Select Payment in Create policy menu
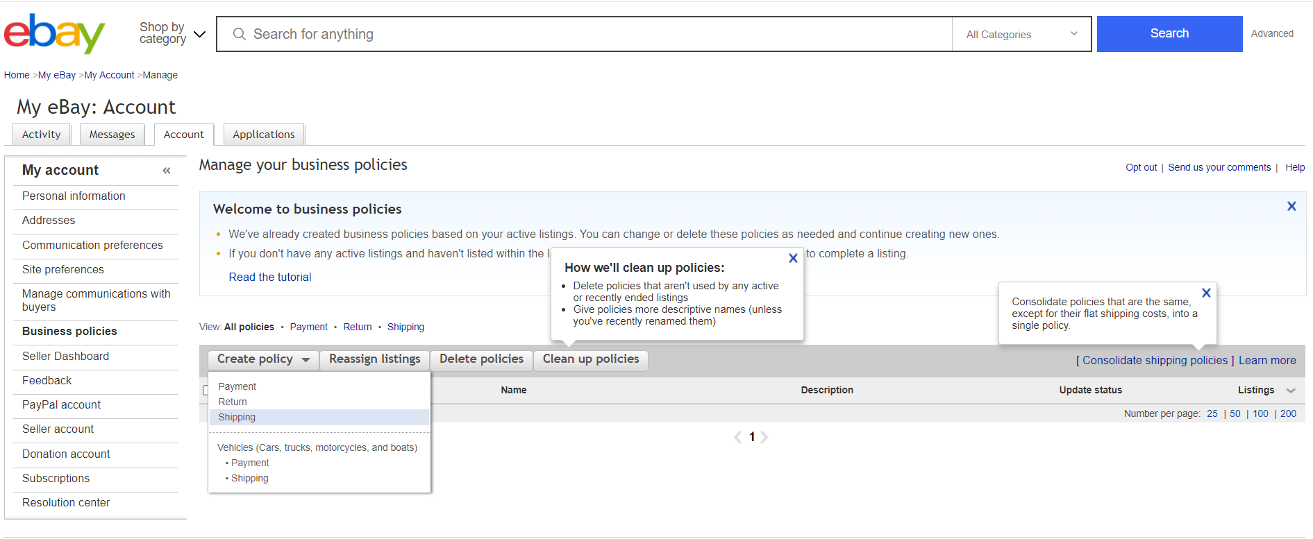This screenshot has height=539, width=1313. pos(237,386)
